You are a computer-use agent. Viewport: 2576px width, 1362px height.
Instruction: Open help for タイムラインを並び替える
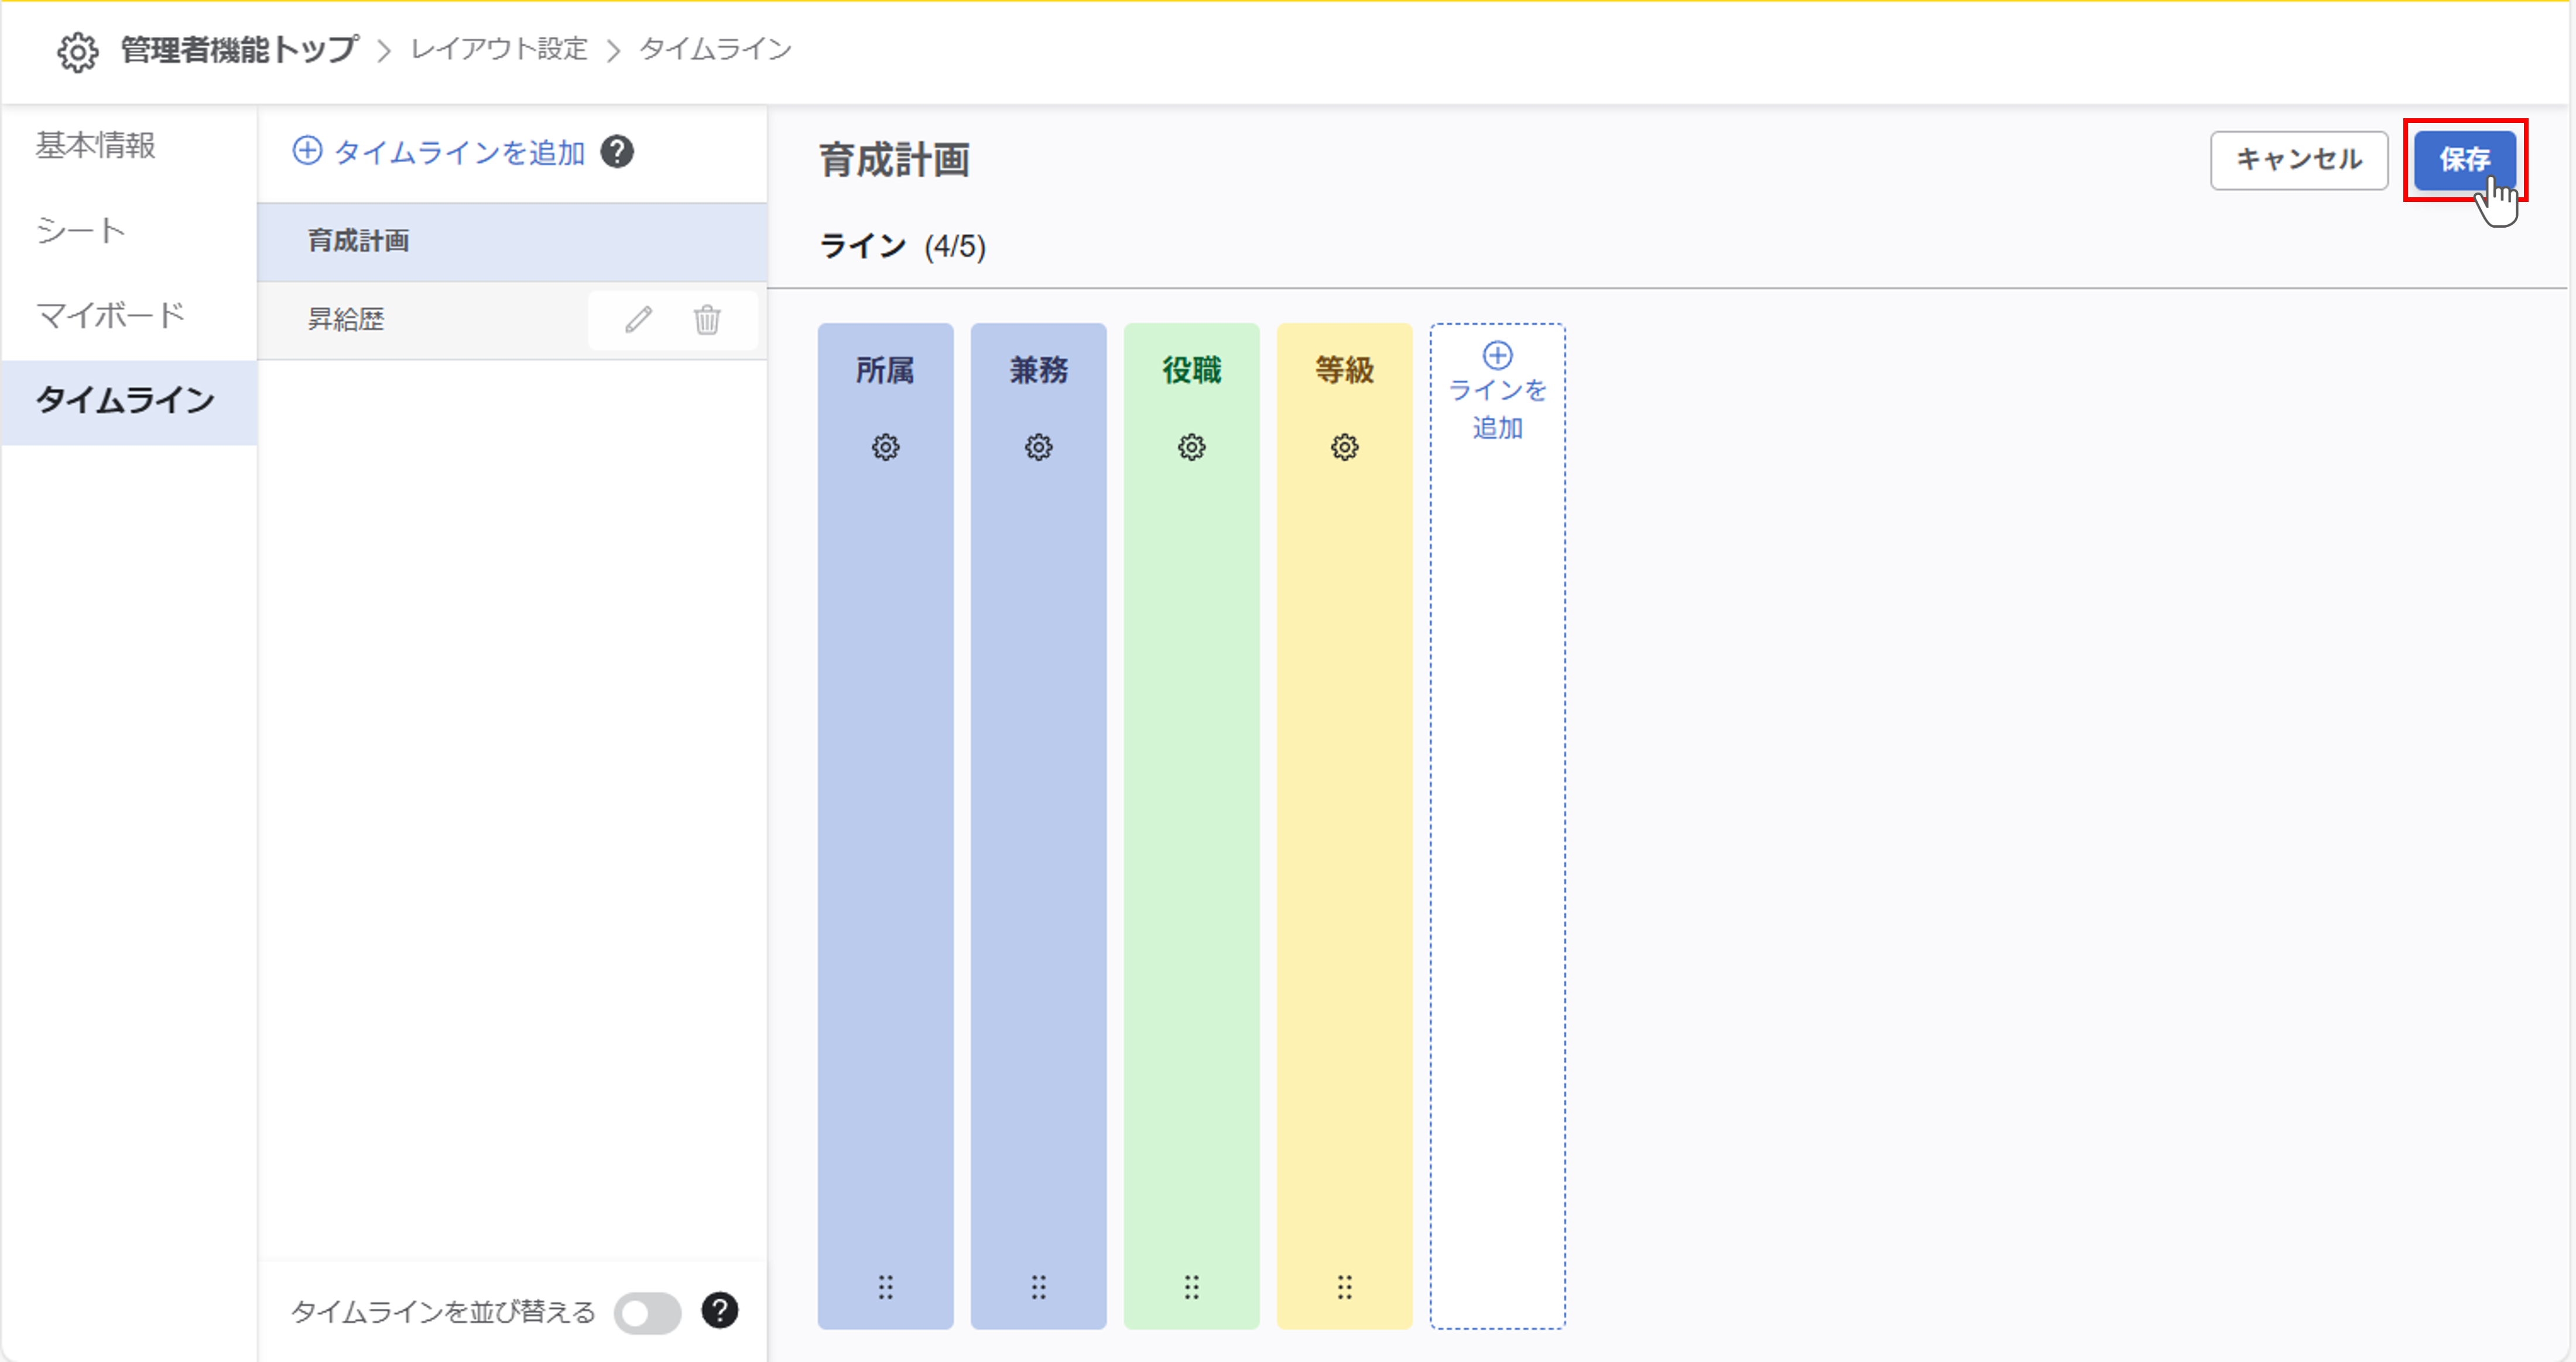tap(719, 1311)
